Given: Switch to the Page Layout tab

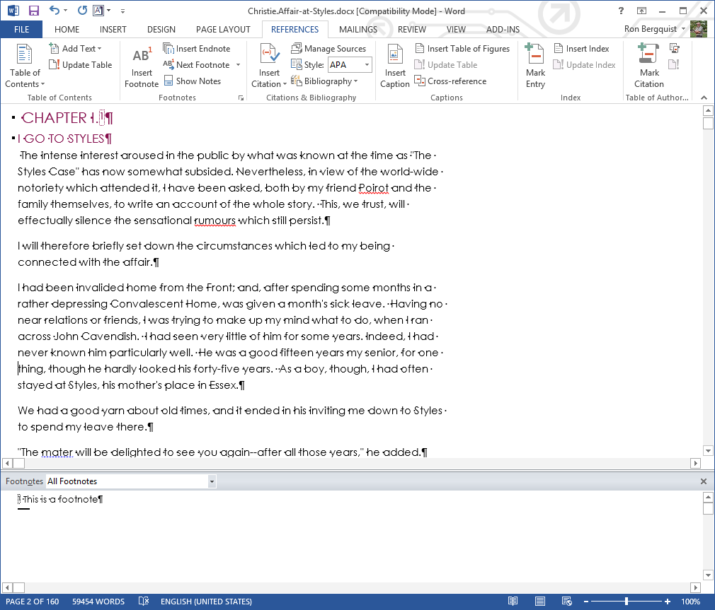Looking at the screenshot, I should [223, 30].
